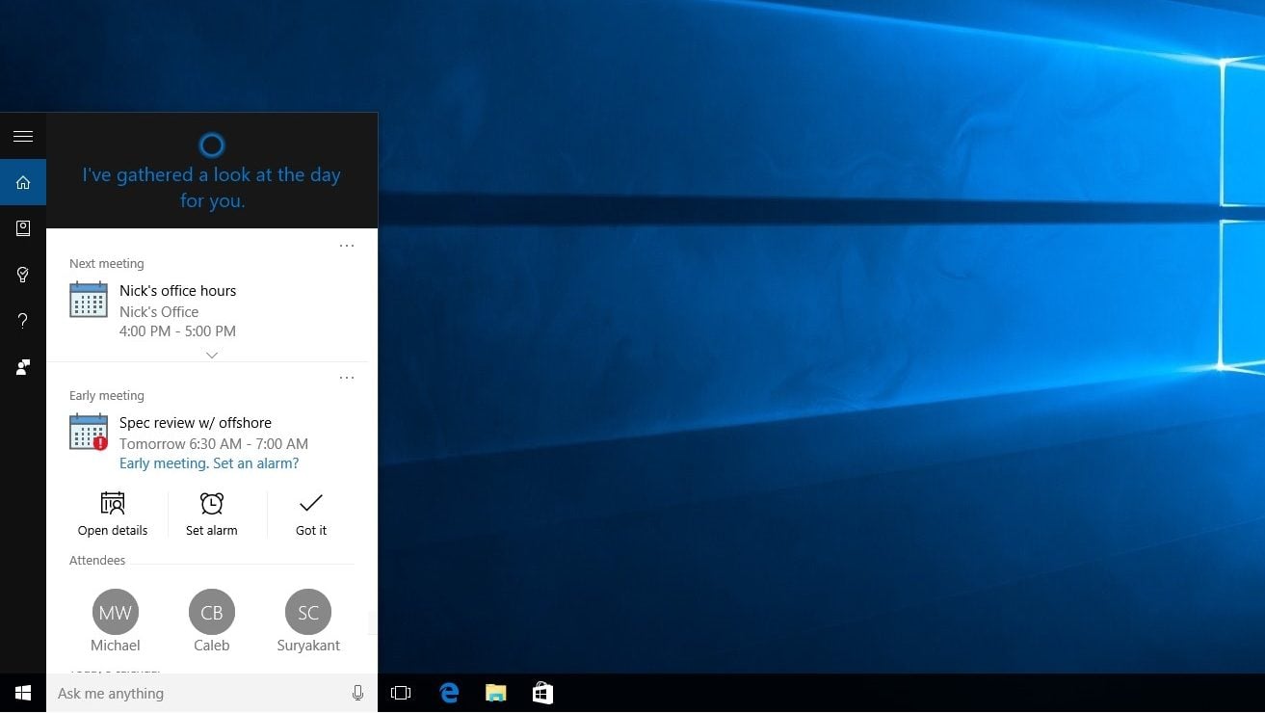This screenshot has height=713, width=1265.
Task: Open the Feedback icon in sidebar
Action: point(23,367)
